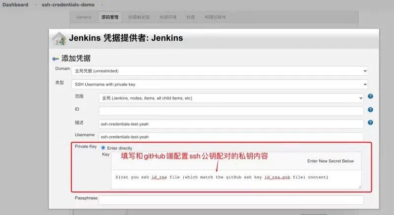This screenshot has height=215, width=394.
Task: Focus the Username input field
Action: (231, 137)
